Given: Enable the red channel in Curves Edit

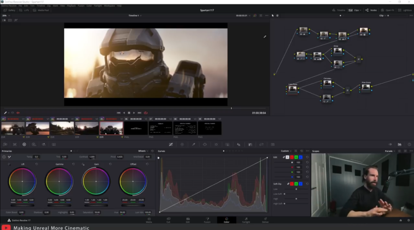Looking at the screenshot, I should (292, 157).
